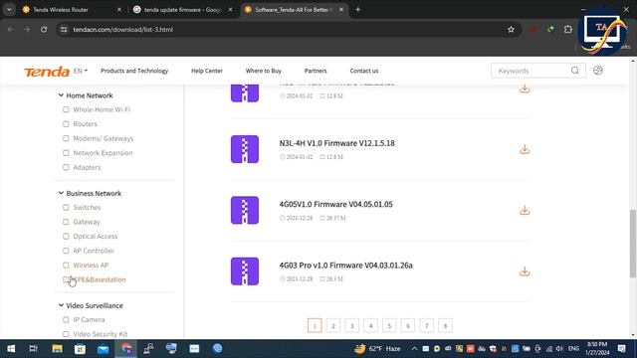Viewport: 637px width, 358px height.
Task: Open a new browser tab
Action: 357,9
